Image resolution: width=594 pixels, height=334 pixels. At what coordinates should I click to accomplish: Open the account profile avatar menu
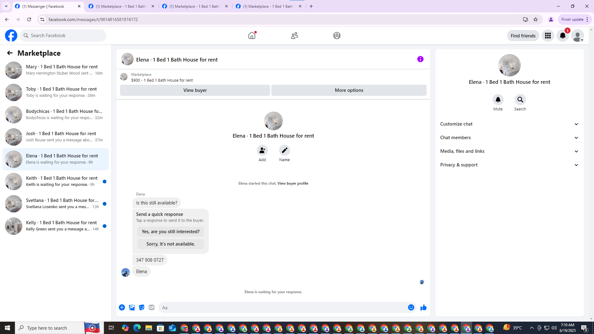(578, 36)
